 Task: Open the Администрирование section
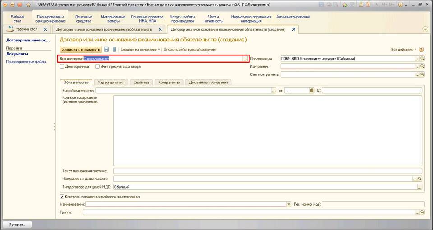pyautogui.click(x=293, y=17)
